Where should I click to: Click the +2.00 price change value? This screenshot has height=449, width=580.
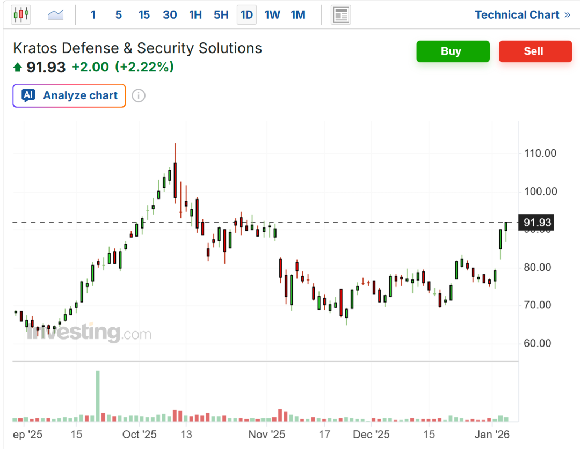coord(90,67)
